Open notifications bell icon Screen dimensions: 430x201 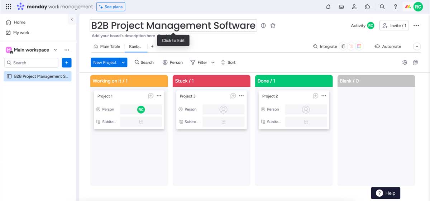[x=328, y=6]
